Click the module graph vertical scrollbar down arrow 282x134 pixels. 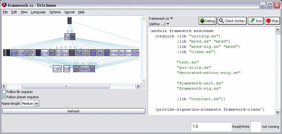pos(143,81)
